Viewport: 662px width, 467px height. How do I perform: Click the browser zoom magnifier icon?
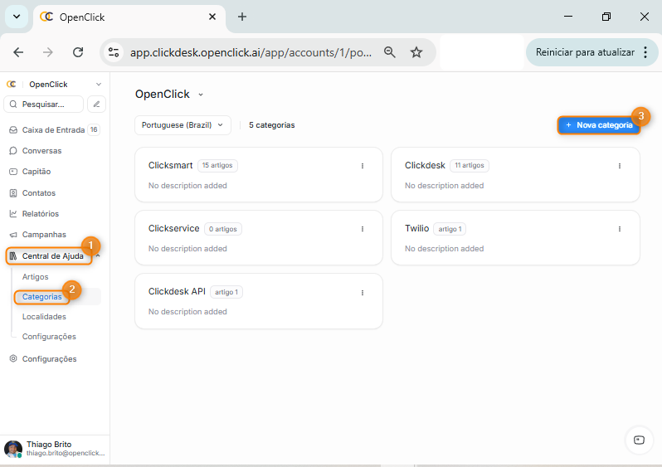(389, 52)
